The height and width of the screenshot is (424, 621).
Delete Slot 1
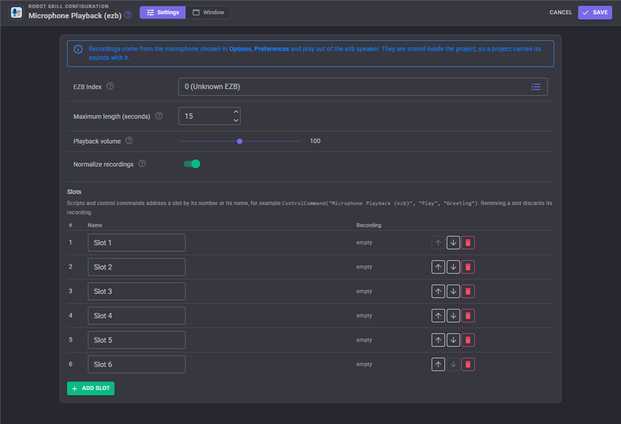pos(468,242)
